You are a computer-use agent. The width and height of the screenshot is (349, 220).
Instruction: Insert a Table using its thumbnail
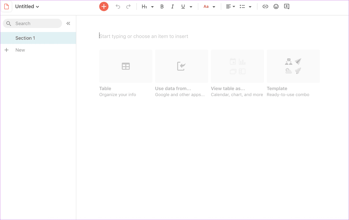tap(126, 66)
